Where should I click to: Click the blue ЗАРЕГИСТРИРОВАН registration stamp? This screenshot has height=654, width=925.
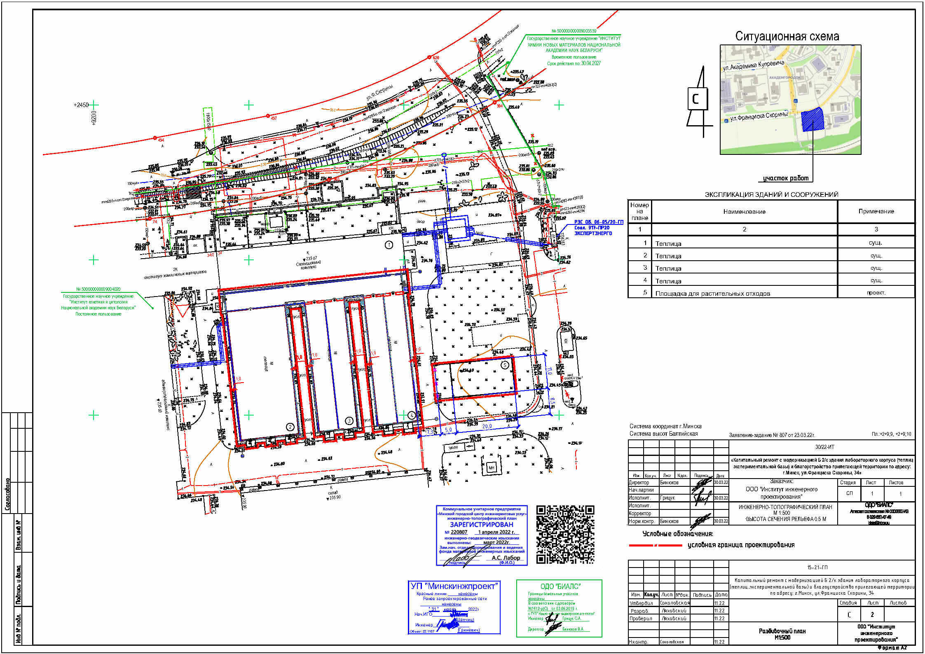click(x=481, y=525)
